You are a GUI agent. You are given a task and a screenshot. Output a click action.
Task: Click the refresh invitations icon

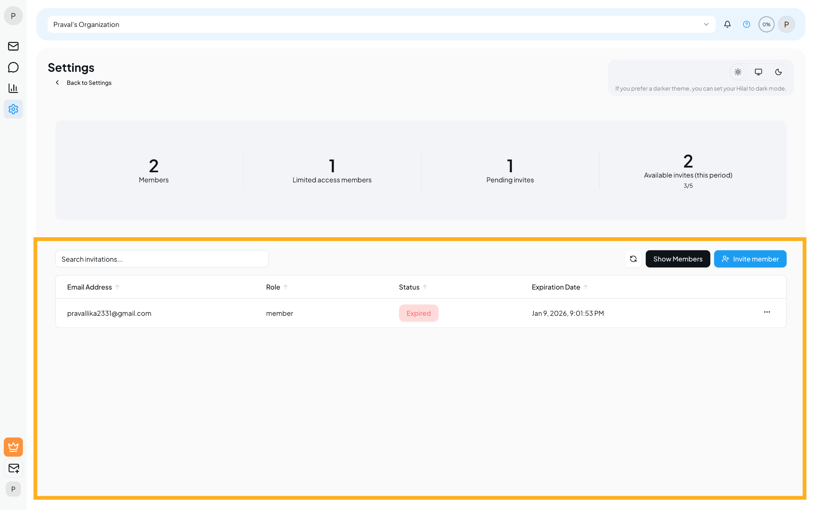[633, 259]
